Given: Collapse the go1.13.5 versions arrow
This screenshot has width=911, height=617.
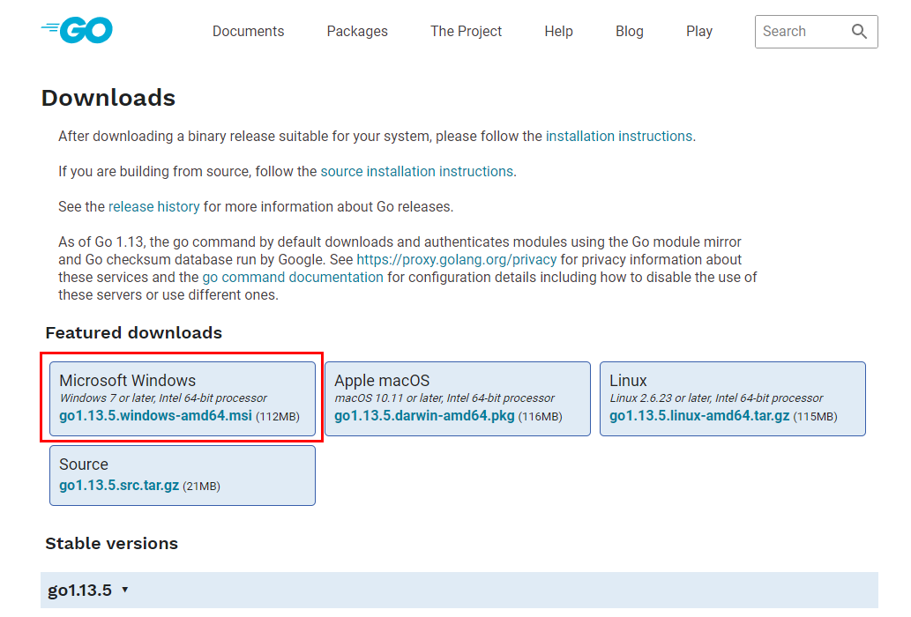Looking at the screenshot, I should point(125,590).
